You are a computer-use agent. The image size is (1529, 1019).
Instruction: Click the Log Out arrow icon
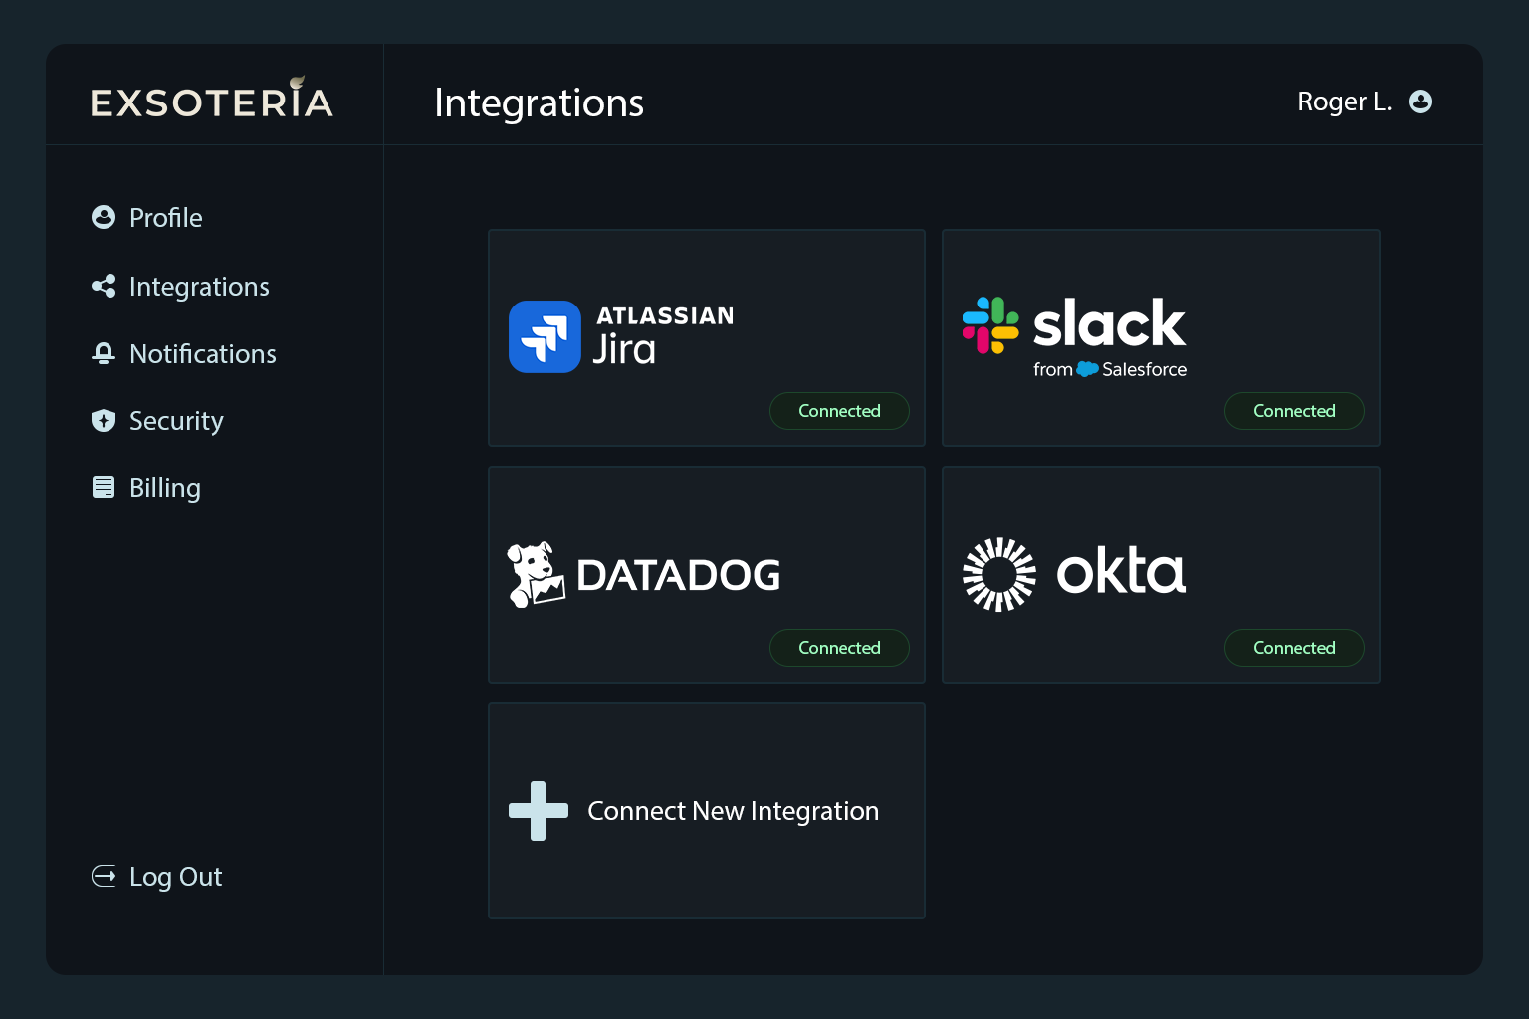pos(104,876)
